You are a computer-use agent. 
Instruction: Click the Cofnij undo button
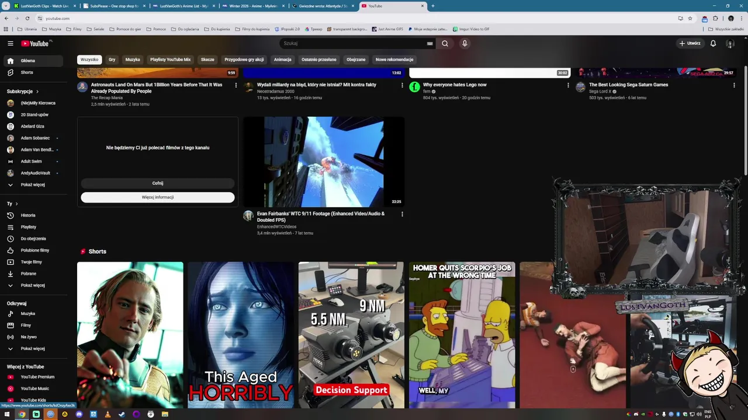158,183
